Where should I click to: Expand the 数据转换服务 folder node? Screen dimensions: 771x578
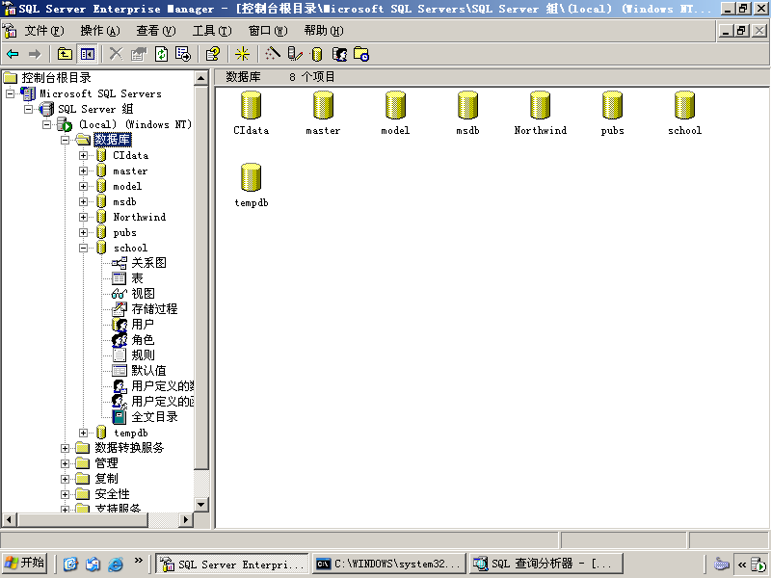click(65, 448)
